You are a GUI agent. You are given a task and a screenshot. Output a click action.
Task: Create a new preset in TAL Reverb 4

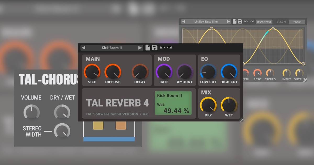click(x=147, y=48)
